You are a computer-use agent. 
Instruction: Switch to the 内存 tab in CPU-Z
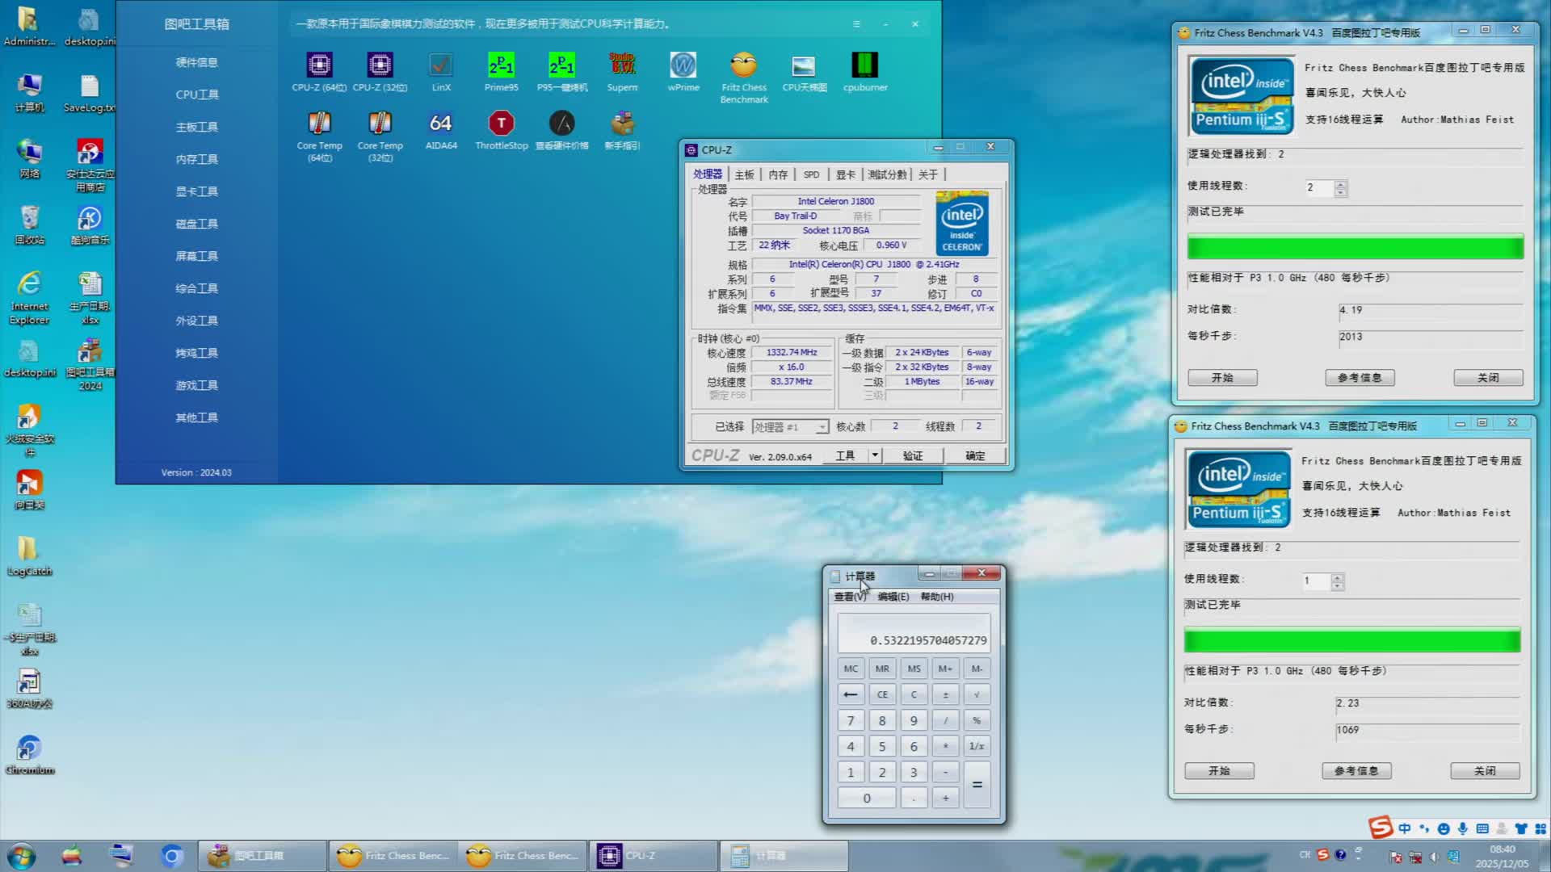(x=777, y=174)
